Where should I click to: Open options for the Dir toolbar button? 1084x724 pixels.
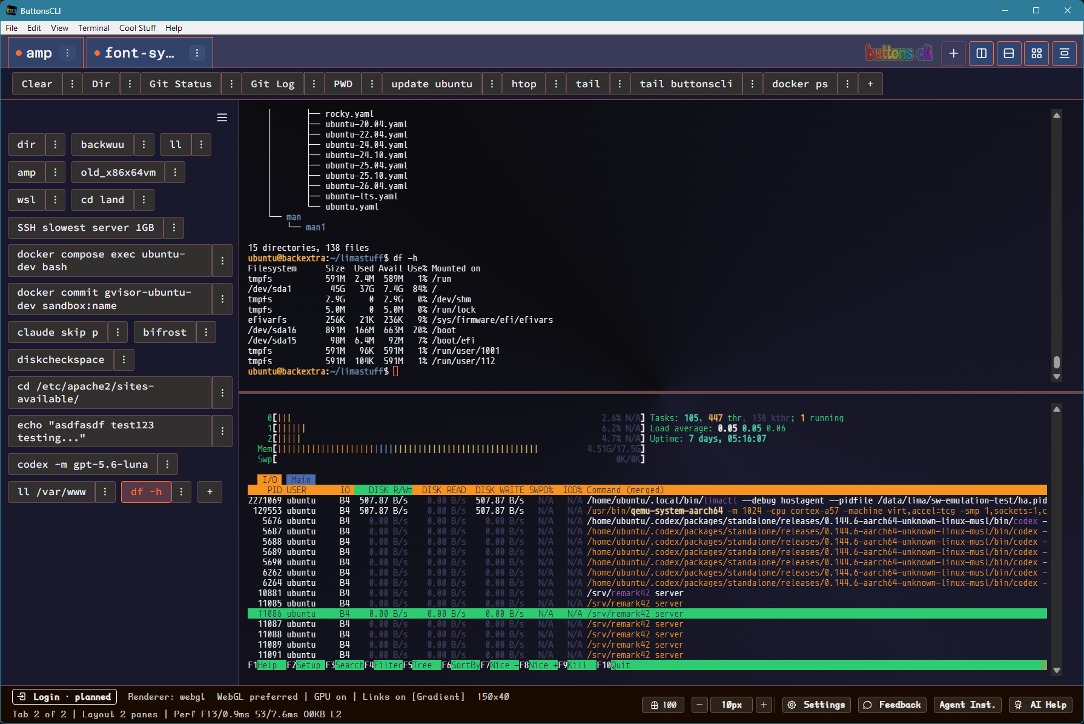click(x=130, y=84)
